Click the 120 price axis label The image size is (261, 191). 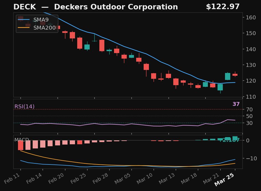pyautogui.click(x=251, y=81)
